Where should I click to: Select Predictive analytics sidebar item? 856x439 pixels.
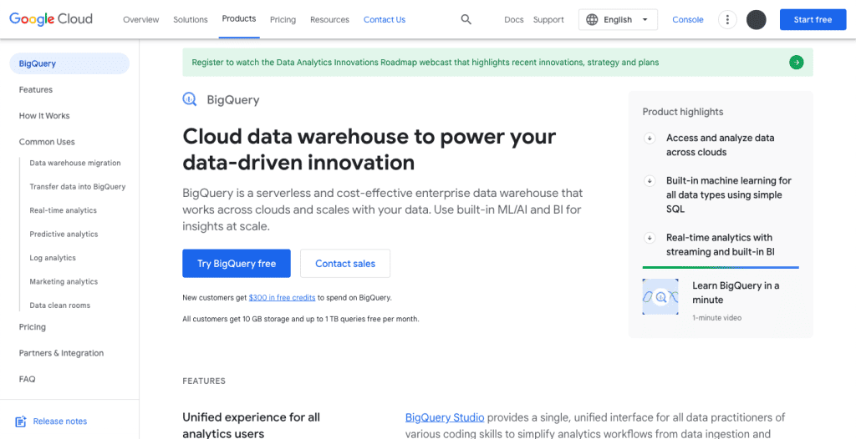tap(64, 234)
